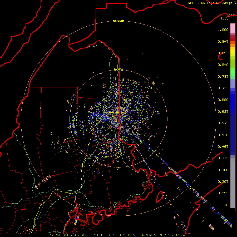Click the 50 NMI range ring label
This screenshot has height=237, width=237.
118,70
